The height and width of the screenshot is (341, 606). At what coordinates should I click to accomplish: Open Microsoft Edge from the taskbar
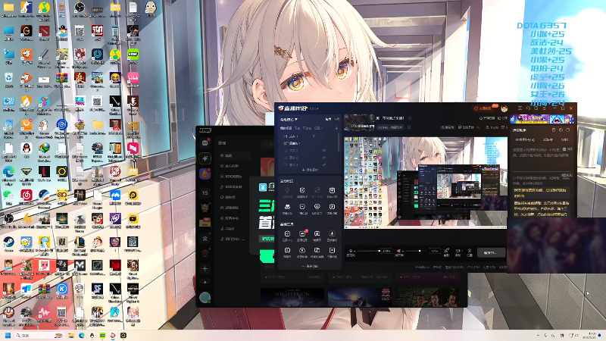click(82, 335)
